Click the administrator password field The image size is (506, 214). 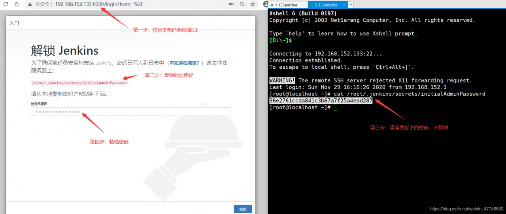130,112
